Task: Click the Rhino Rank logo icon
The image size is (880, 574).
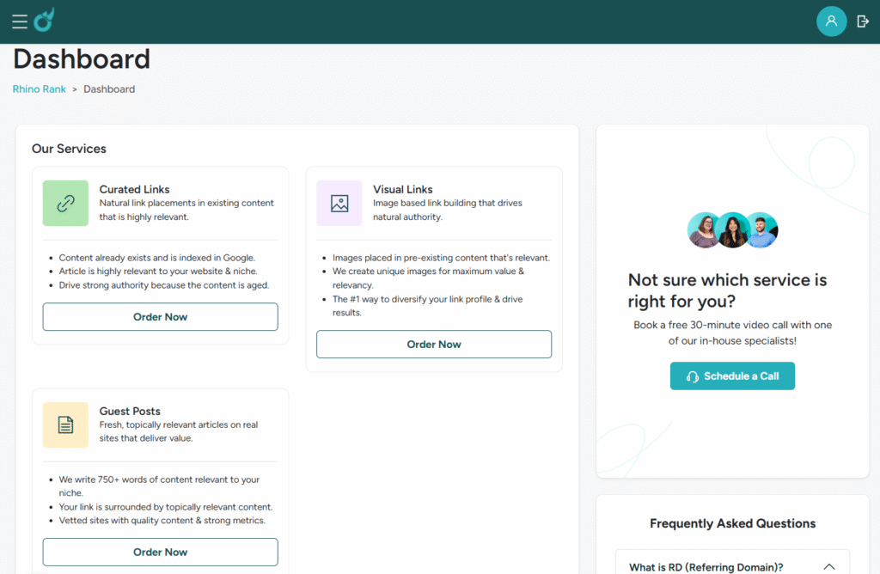Action: [x=45, y=20]
